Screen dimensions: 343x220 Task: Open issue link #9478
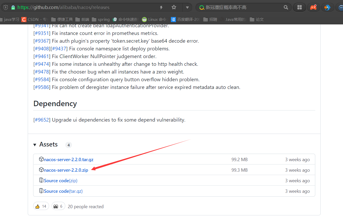(x=42, y=72)
